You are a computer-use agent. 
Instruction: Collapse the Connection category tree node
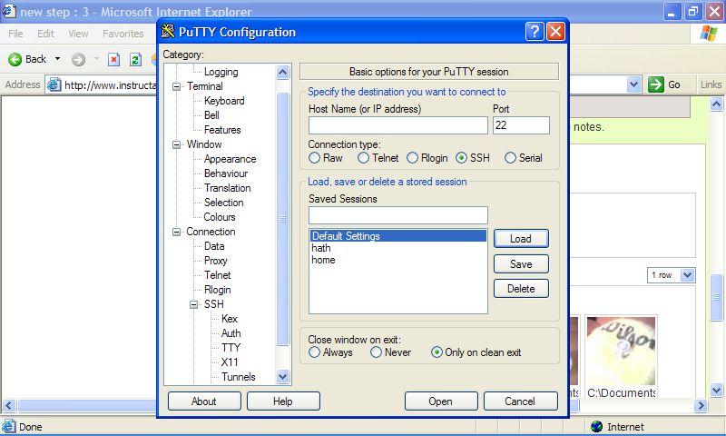coord(176,232)
